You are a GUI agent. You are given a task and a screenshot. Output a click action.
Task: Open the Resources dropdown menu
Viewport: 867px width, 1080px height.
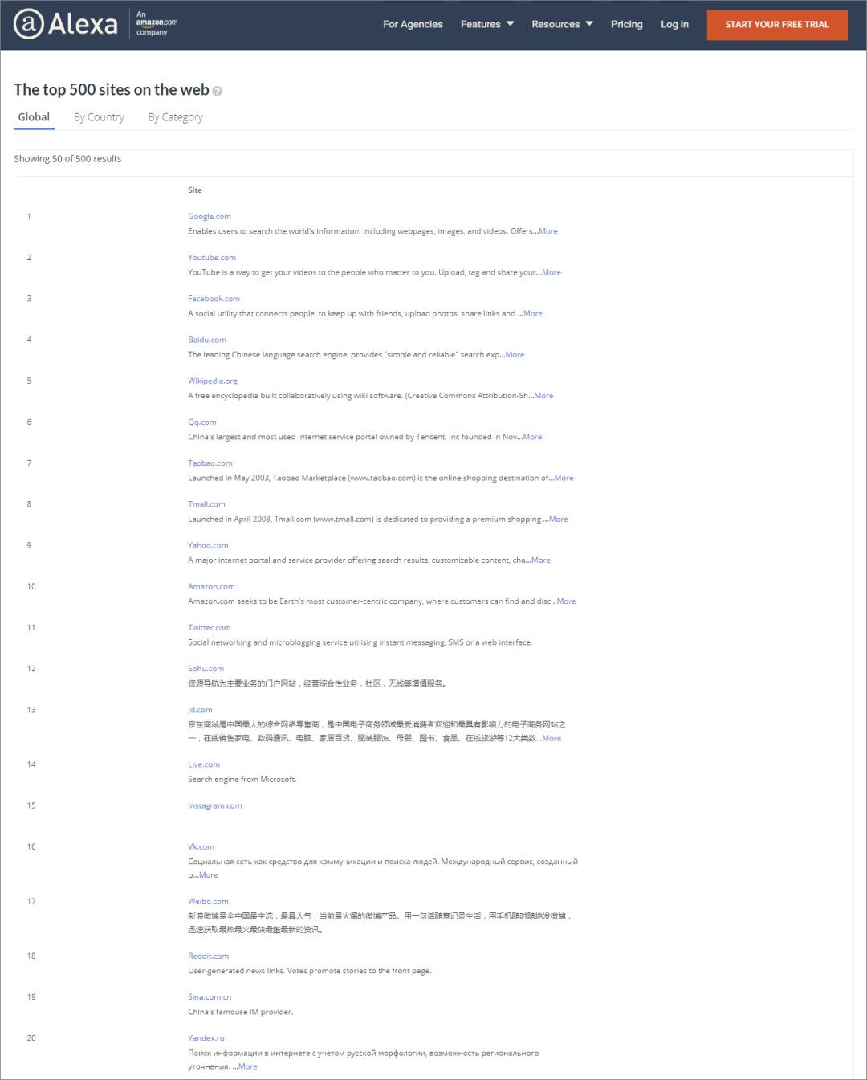(562, 24)
